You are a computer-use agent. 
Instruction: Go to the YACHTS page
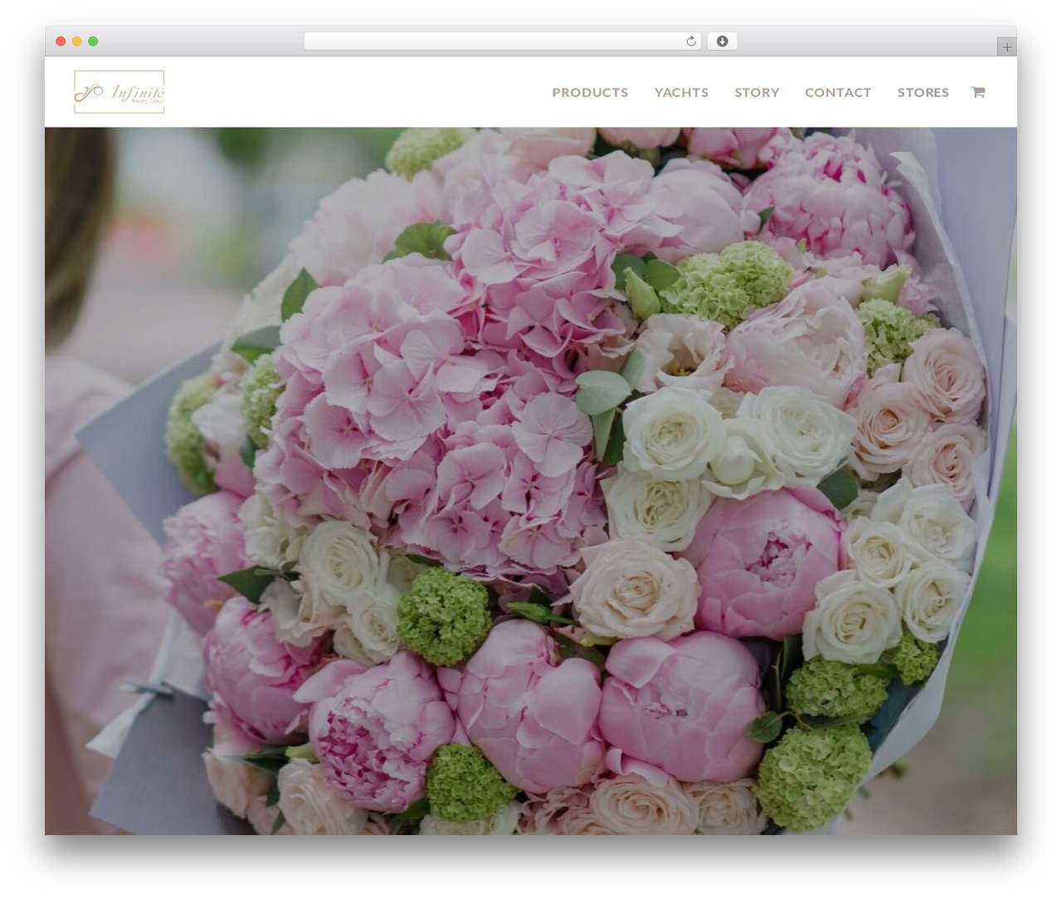[x=681, y=93]
